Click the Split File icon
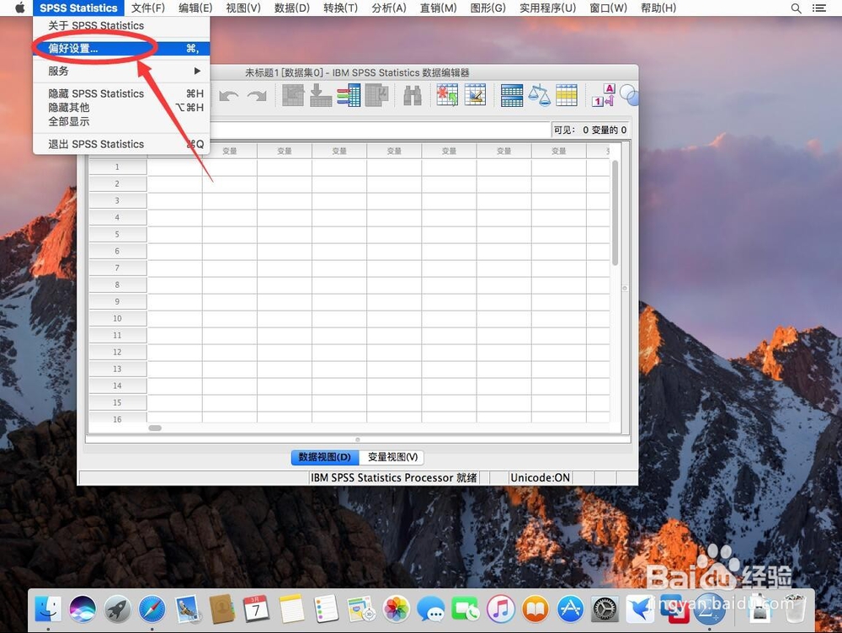This screenshot has width=842, height=633. point(512,96)
